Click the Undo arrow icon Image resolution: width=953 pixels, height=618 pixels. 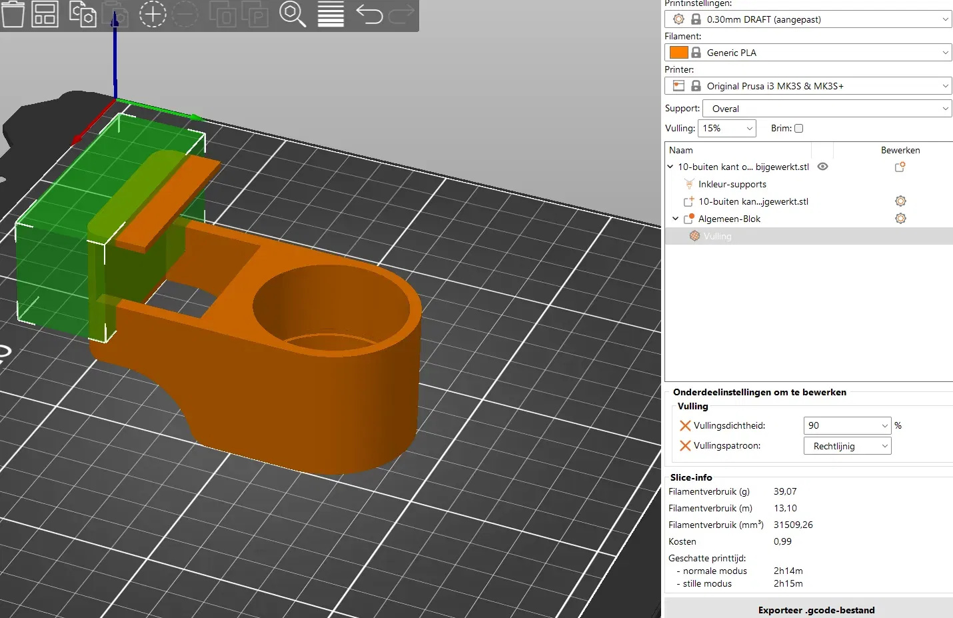[369, 14]
